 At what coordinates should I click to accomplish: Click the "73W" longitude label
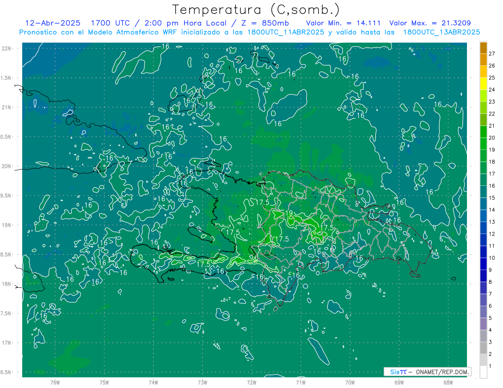tap(202, 382)
